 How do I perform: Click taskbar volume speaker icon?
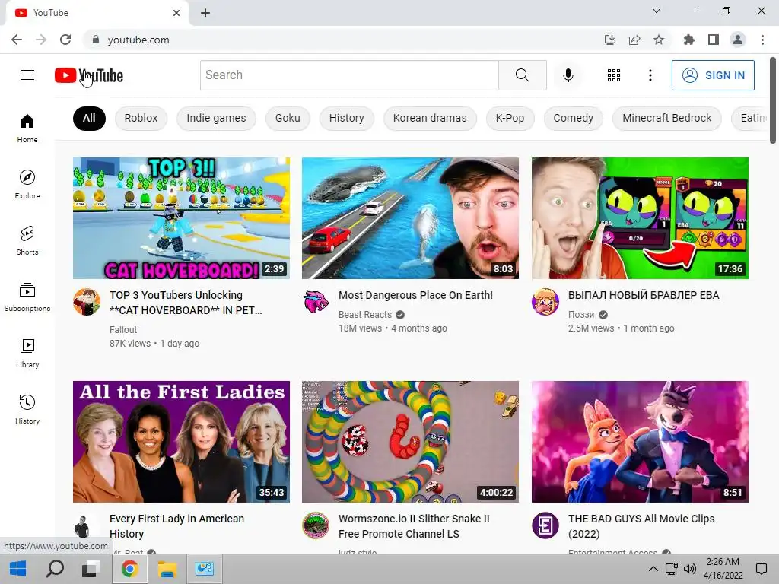(689, 569)
